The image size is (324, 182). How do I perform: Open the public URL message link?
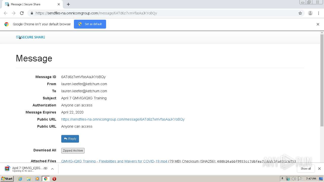click(123, 119)
